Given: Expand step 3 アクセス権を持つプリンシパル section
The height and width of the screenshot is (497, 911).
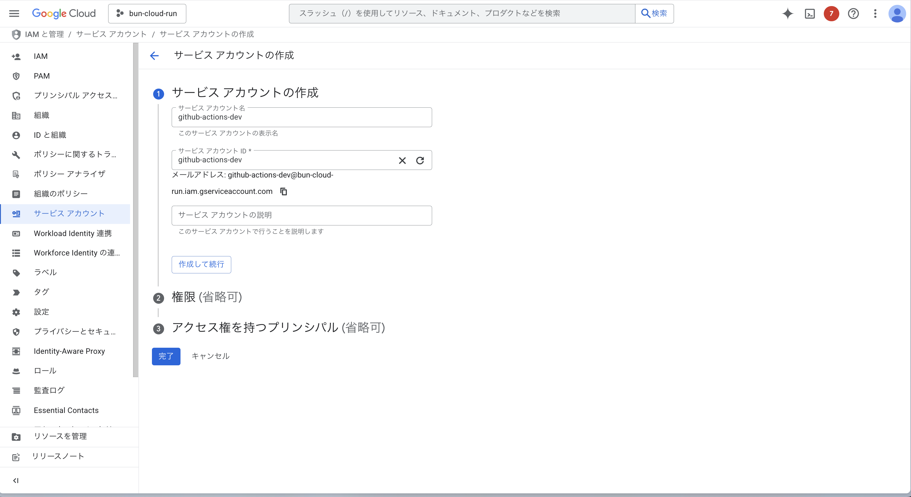Looking at the screenshot, I should click(x=278, y=327).
